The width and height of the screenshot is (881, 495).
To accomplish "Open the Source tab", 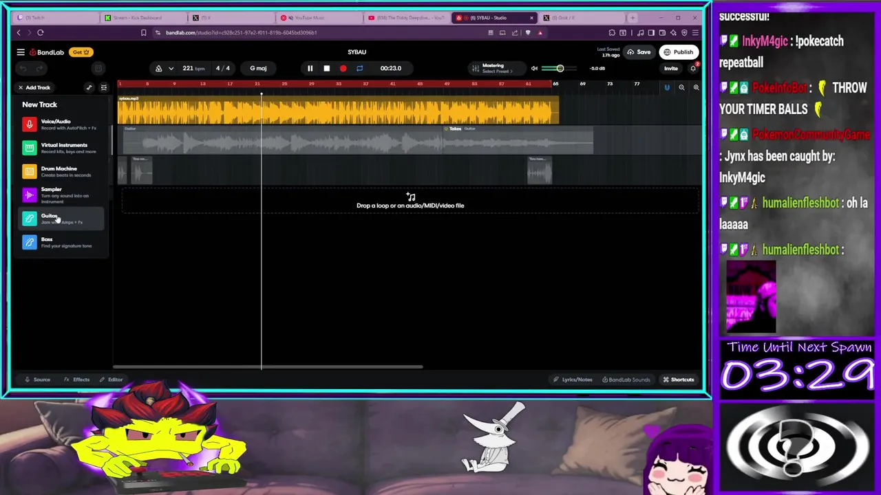I will pyautogui.click(x=37, y=379).
